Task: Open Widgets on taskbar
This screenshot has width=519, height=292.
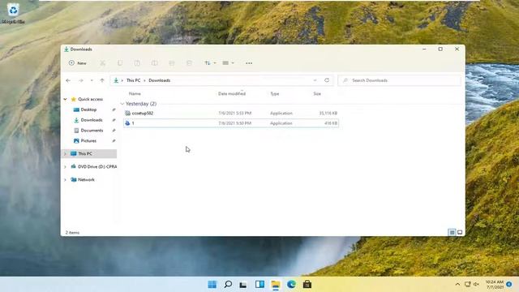Action: tap(259, 285)
